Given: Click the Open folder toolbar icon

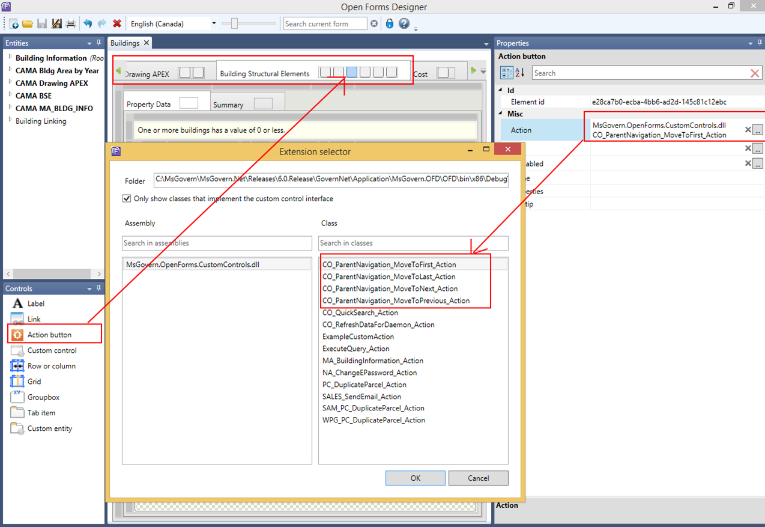Looking at the screenshot, I should pos(28,24).
